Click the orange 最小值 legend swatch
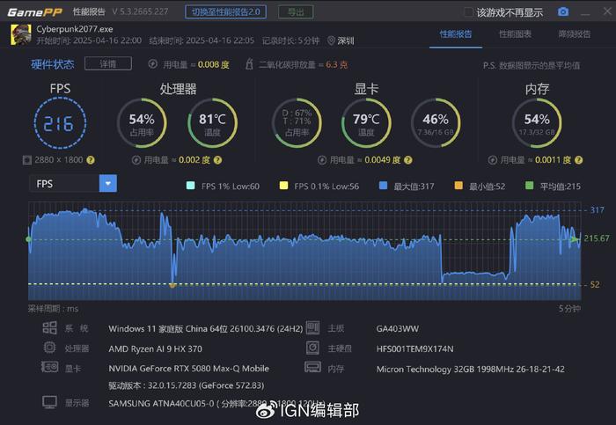 coord(458,186)
